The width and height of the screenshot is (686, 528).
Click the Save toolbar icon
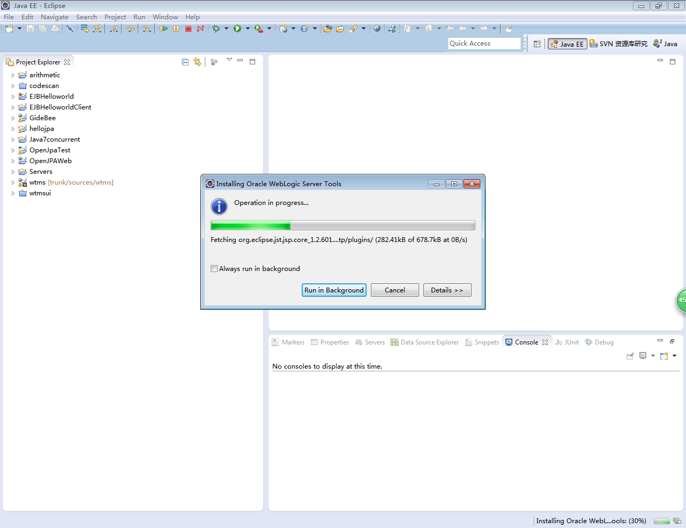[30, 28]
